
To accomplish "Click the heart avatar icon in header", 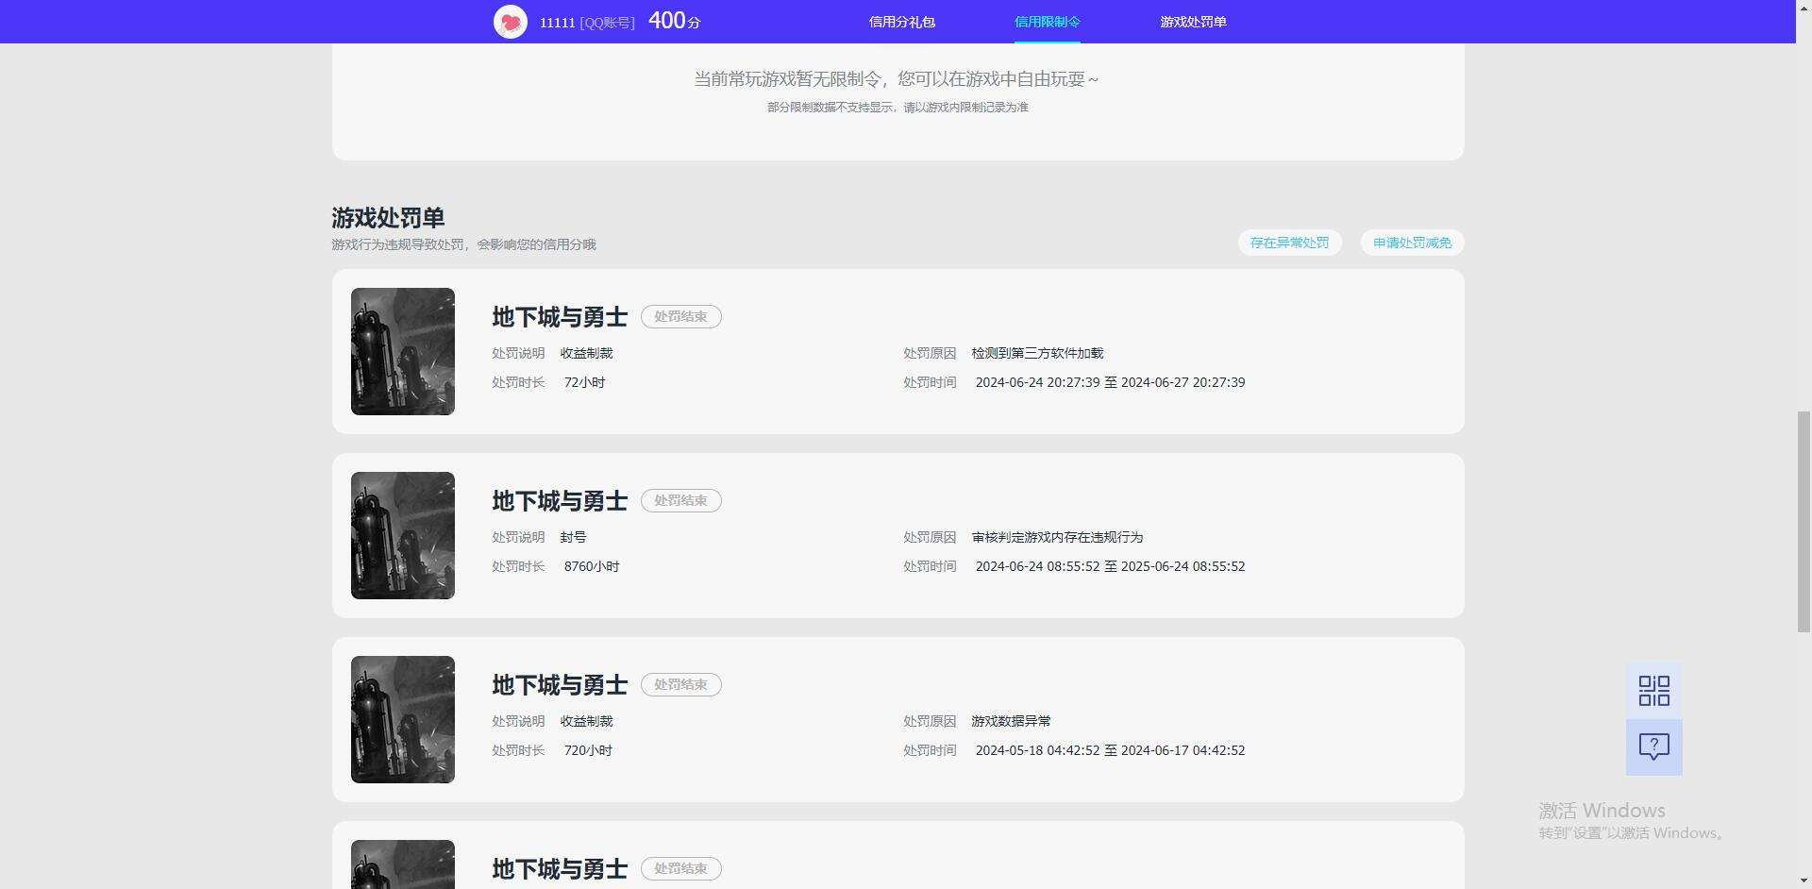I will coord(511,22).
